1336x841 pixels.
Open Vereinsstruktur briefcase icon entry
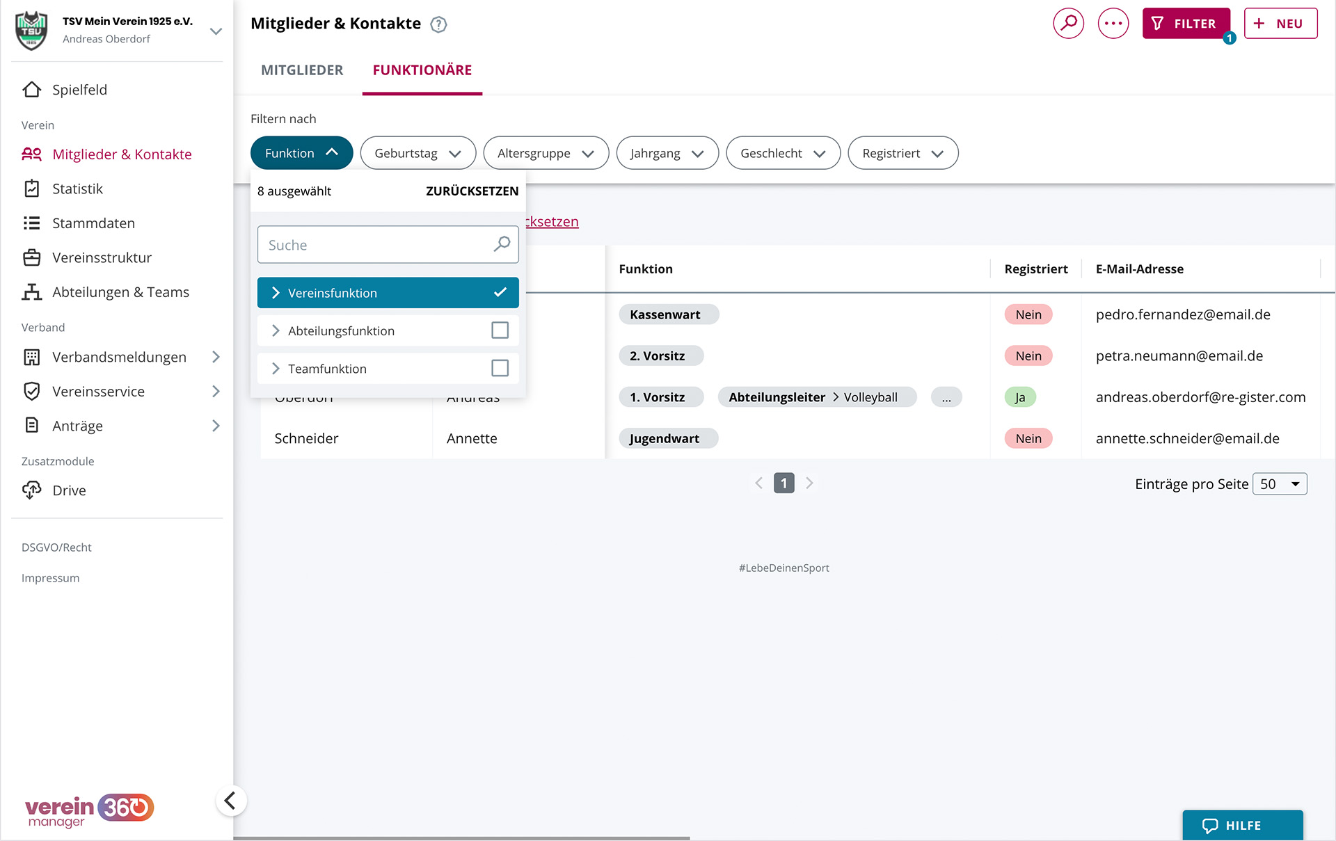(x=32, y=258)
